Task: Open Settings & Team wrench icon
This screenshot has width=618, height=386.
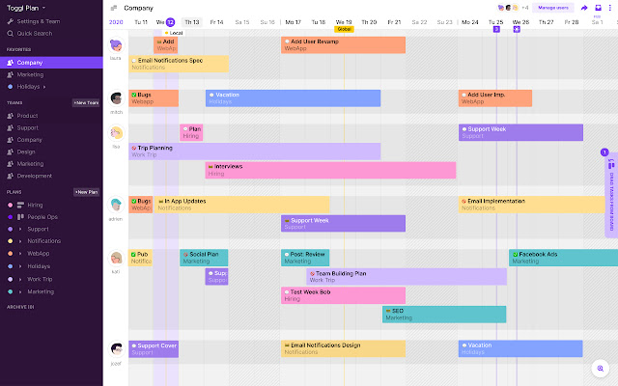Action: click(x=11, y=21)
